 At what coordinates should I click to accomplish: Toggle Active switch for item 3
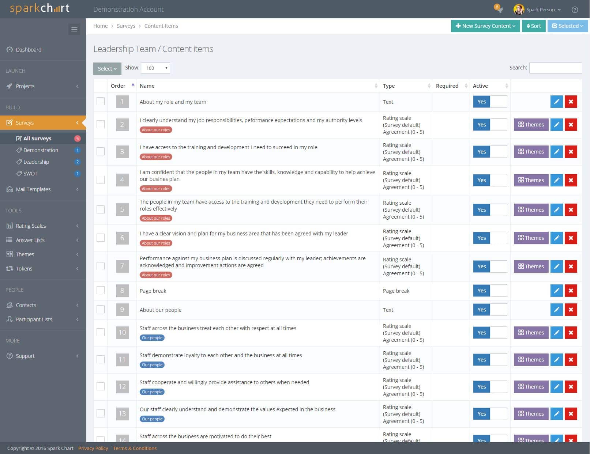490,152
